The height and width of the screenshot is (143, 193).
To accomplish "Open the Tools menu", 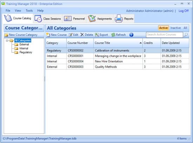I will [29, 11].
